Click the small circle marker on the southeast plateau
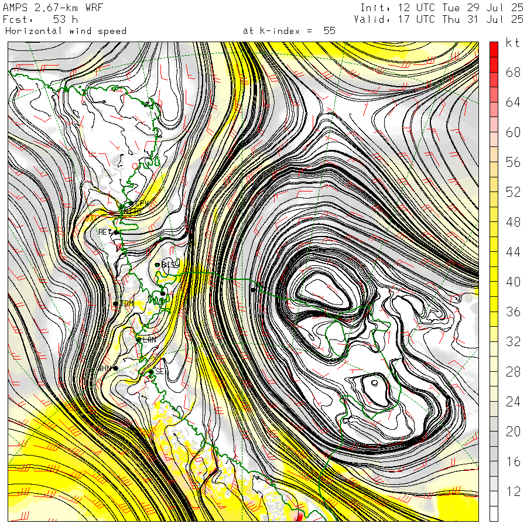 (374, 382)
